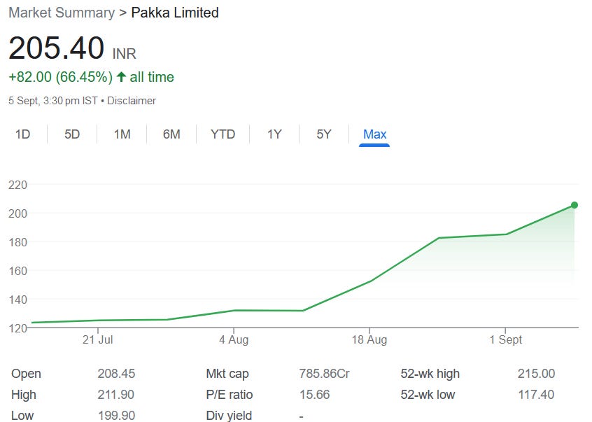Open the Market Summary breadcrumb link
Screen dimensions: 592x422
[62, 13]
